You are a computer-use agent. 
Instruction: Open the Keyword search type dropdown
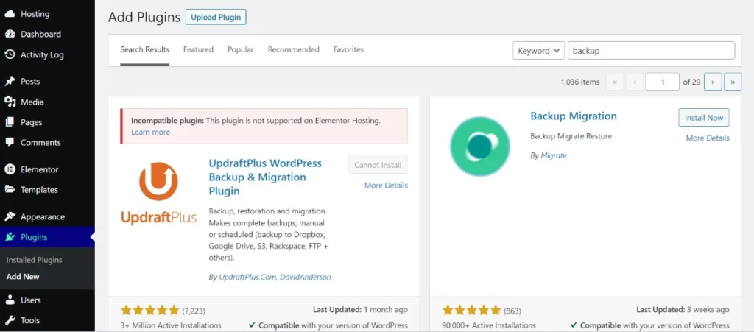[x=538, y=51]
